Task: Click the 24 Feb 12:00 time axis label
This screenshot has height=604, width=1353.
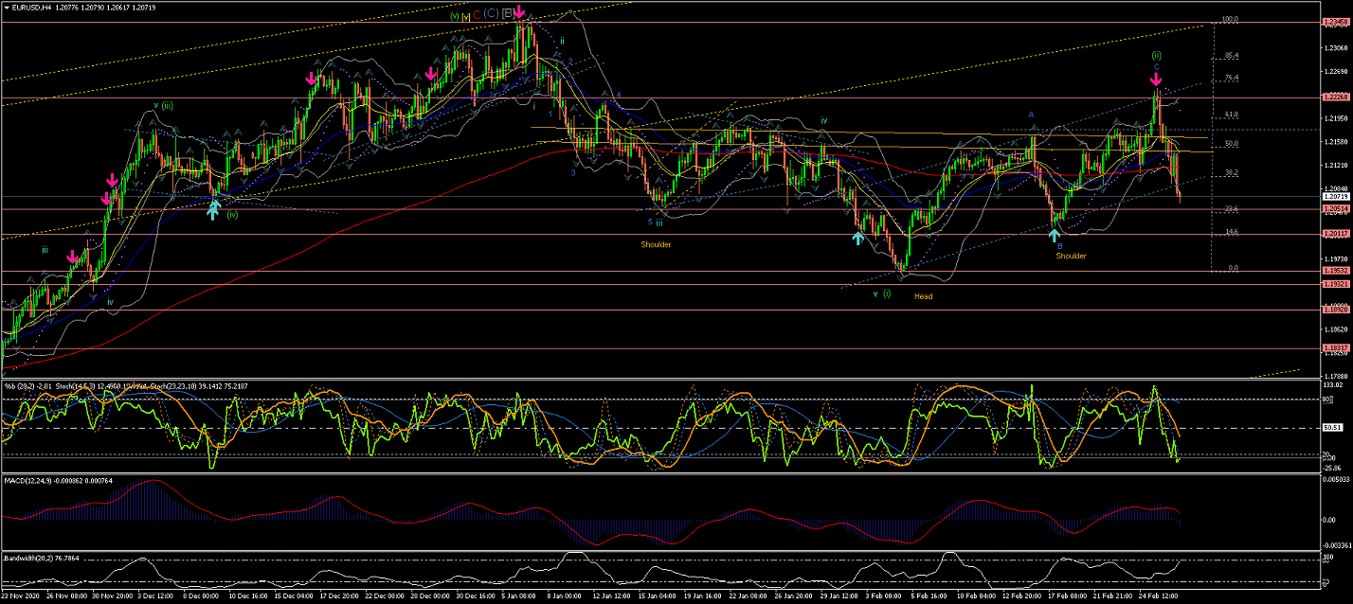Action: coord(1158,597)
